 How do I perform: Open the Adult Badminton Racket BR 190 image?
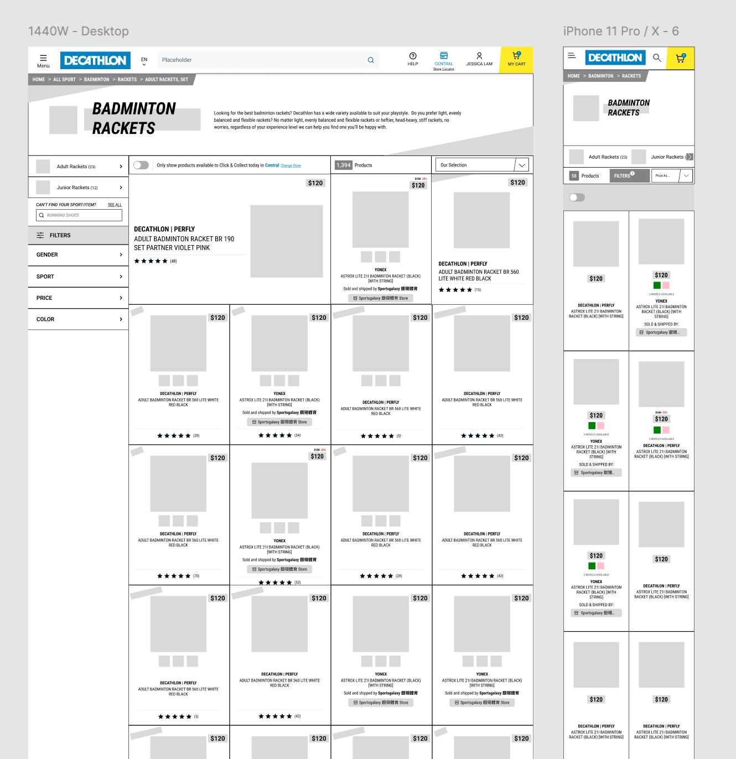click(287, 241)
